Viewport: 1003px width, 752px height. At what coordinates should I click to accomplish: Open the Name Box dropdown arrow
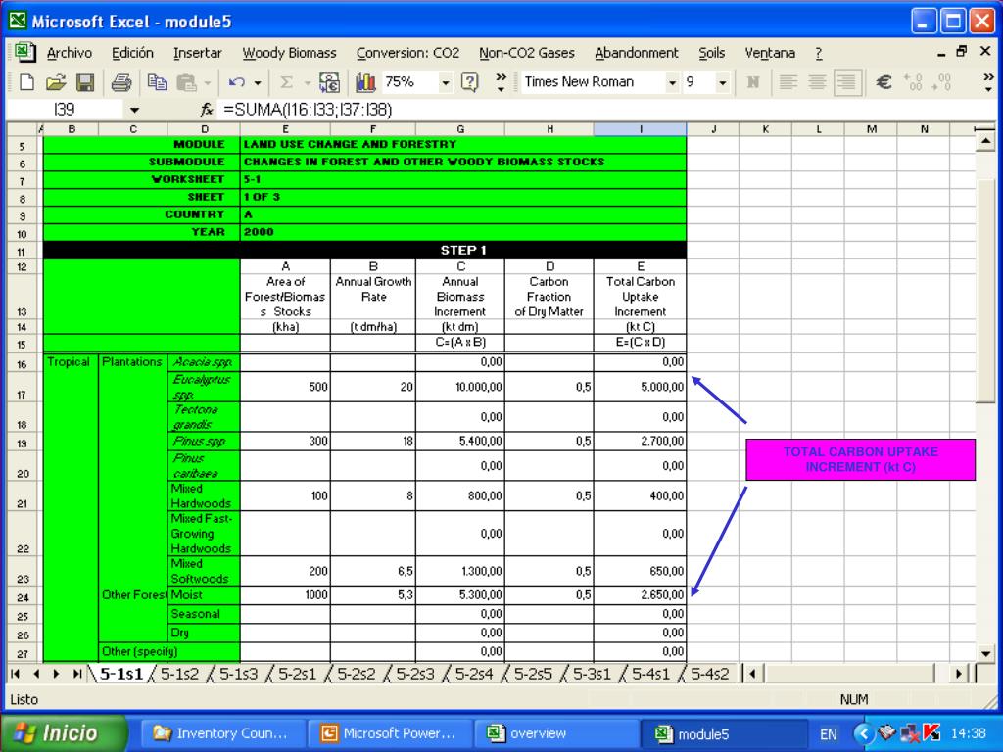(134, 110)
